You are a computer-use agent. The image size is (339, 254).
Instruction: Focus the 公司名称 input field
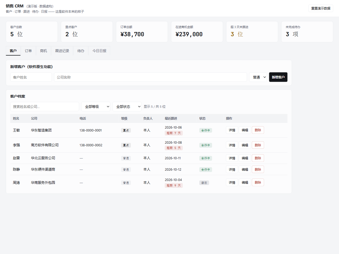point(150,77)
